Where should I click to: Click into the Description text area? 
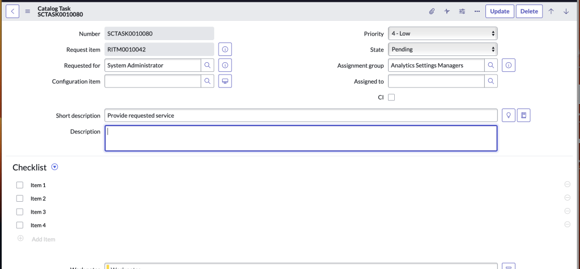[300, 138]
